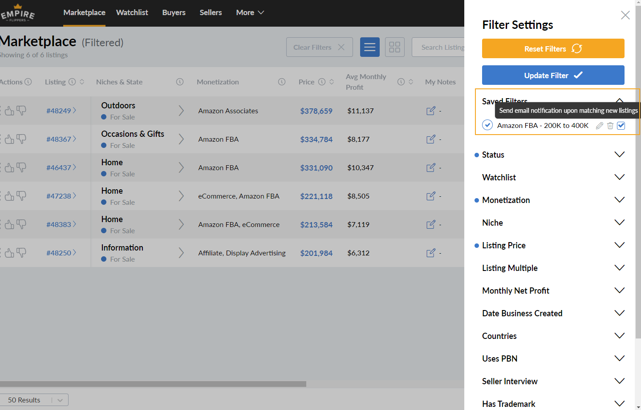Go to Sellers menu item
The height and width of the screenshot is (410, 641).
pos(211,12)
